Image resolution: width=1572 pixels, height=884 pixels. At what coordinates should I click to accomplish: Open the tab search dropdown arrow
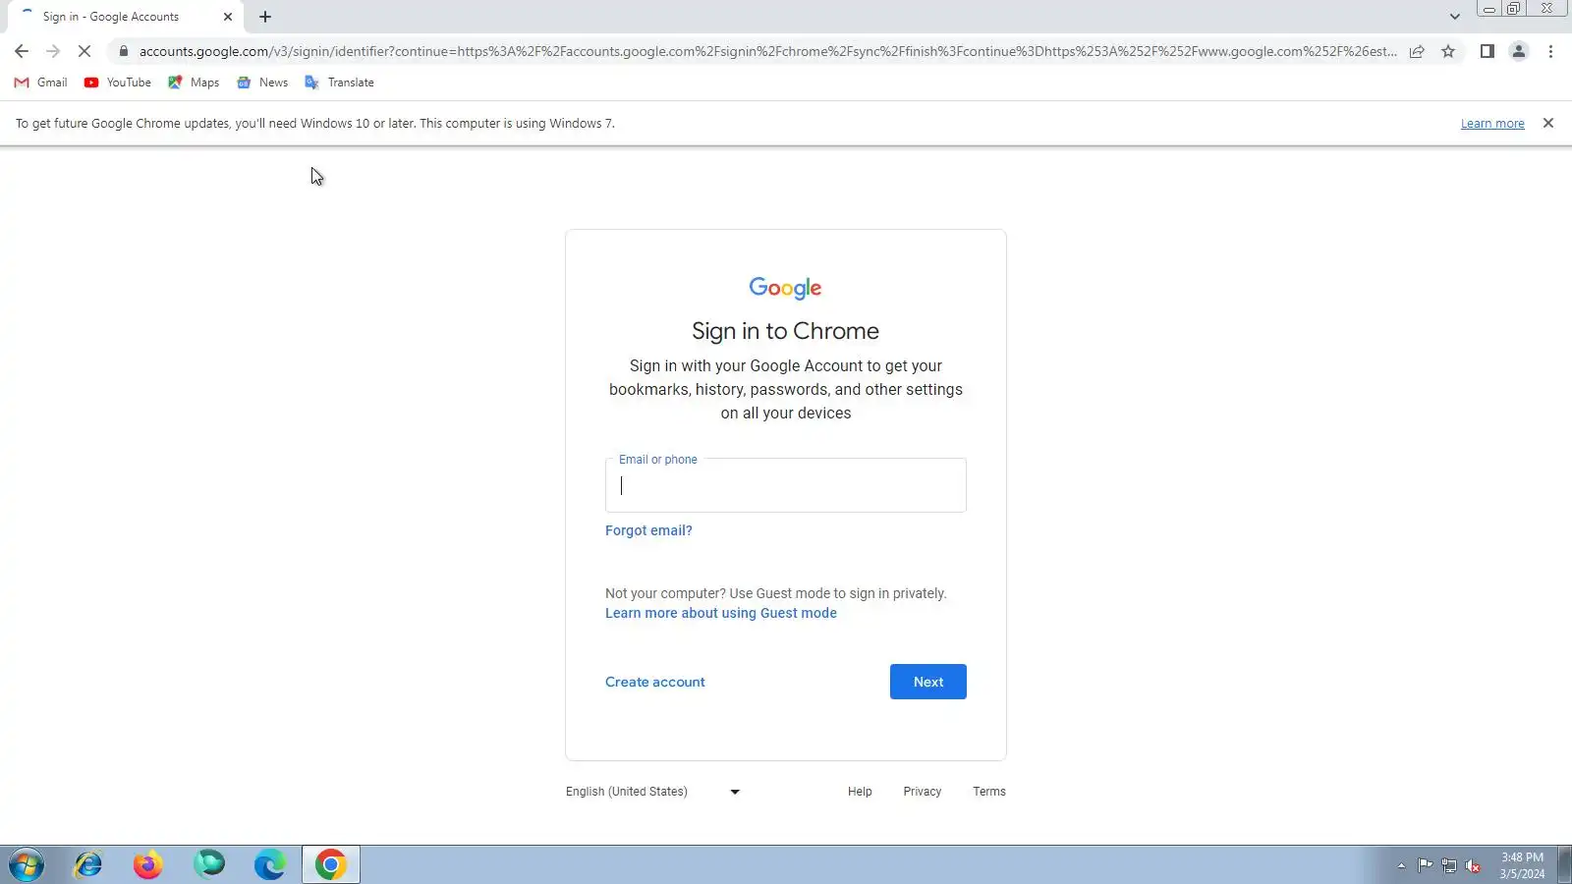point(1455,17)
